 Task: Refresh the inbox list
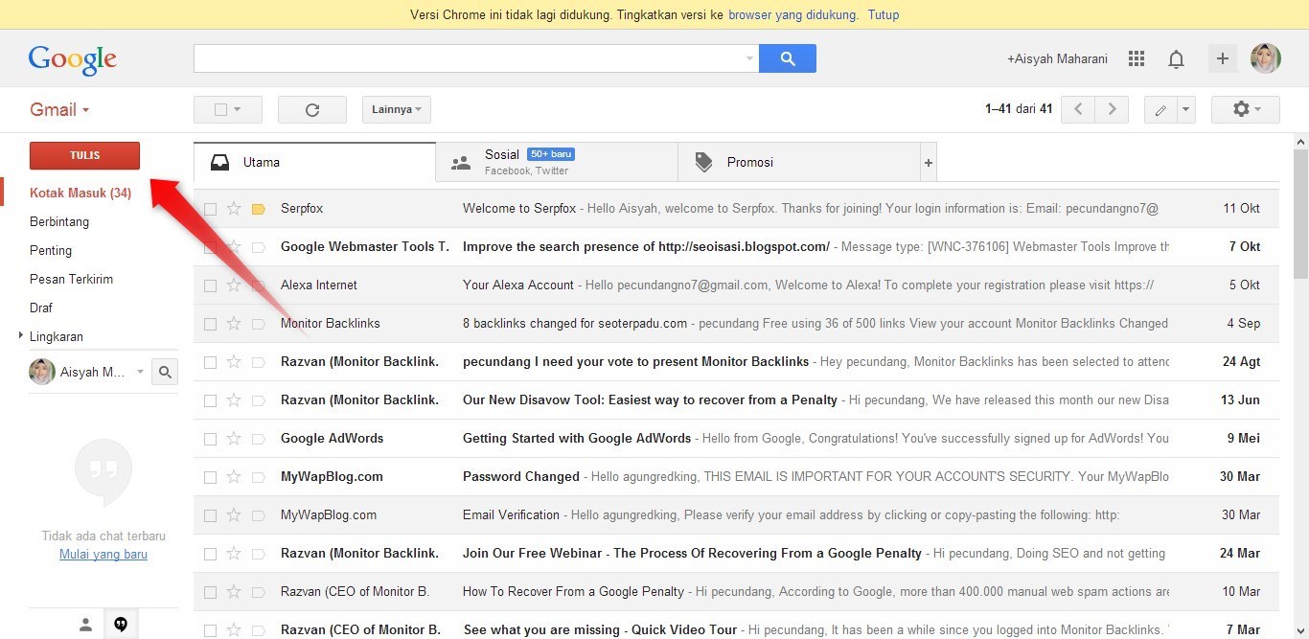(311, 108)
